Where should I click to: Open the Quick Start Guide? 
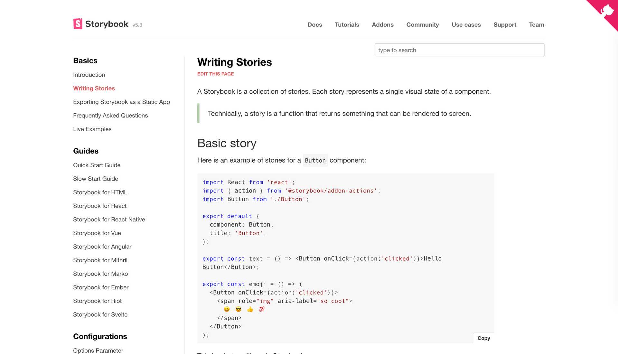point(97,165)
